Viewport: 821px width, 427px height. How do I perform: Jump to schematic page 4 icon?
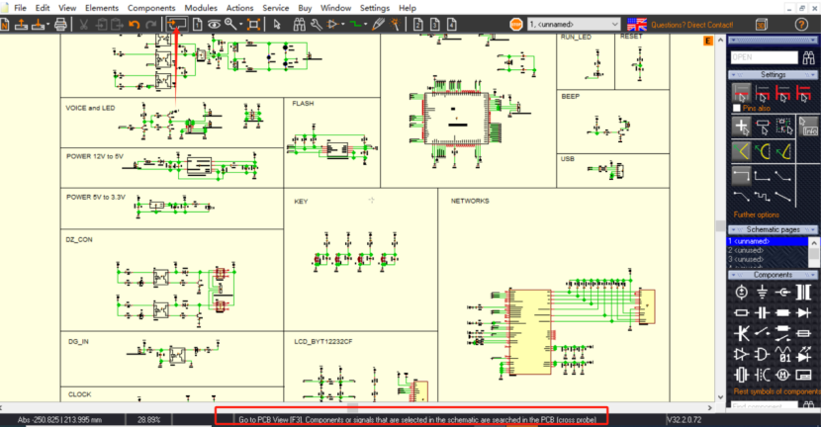point(451,24)
